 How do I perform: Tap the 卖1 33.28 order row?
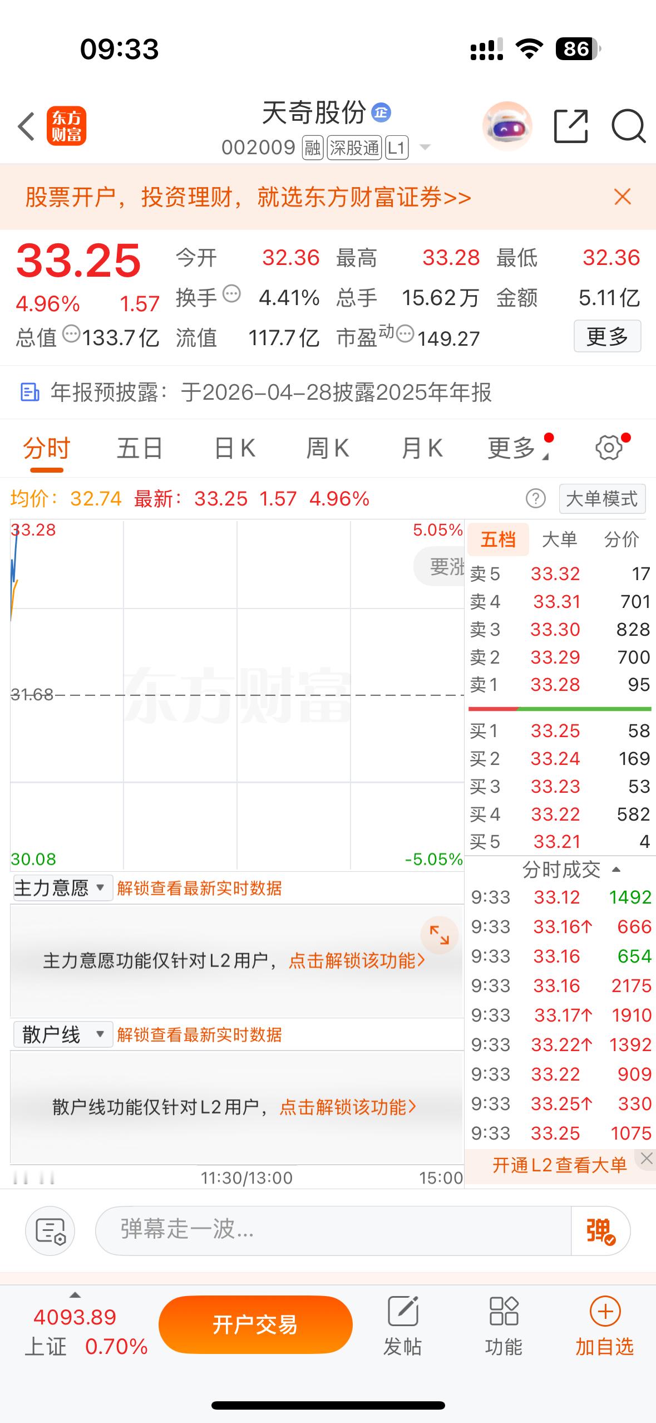pos(560,685)
